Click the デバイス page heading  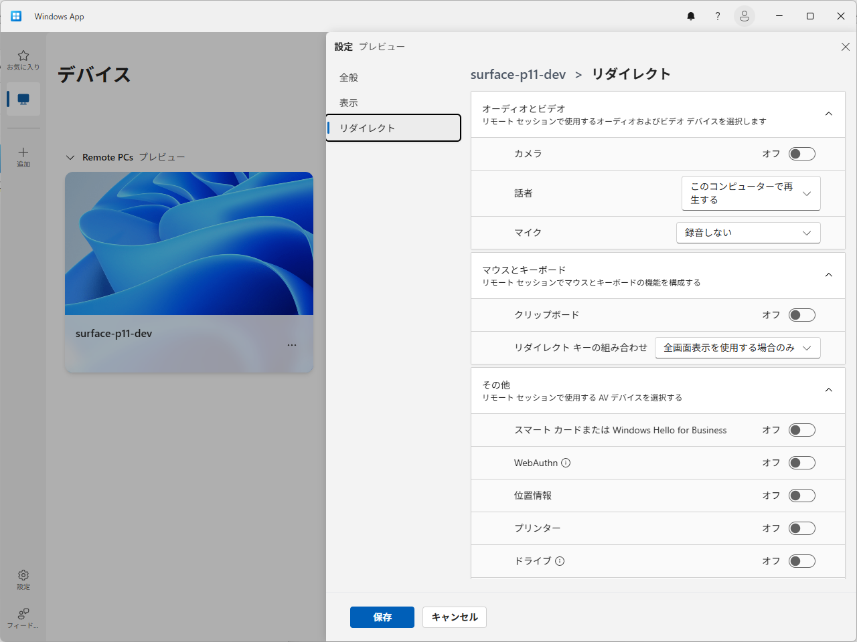(x=94, y=74)
